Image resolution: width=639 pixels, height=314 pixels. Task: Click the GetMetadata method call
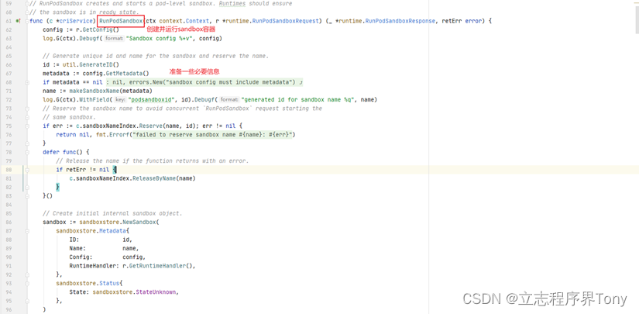125,74
